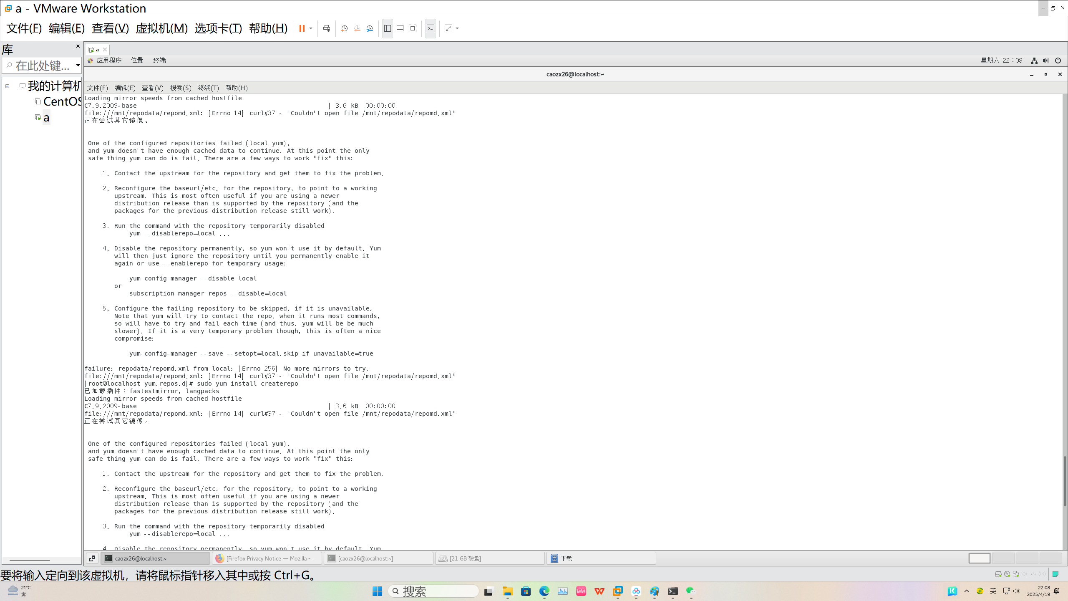Toggle the thumbnail bar view
This screenshot has width=1068, height=601.
coord(400,28)
